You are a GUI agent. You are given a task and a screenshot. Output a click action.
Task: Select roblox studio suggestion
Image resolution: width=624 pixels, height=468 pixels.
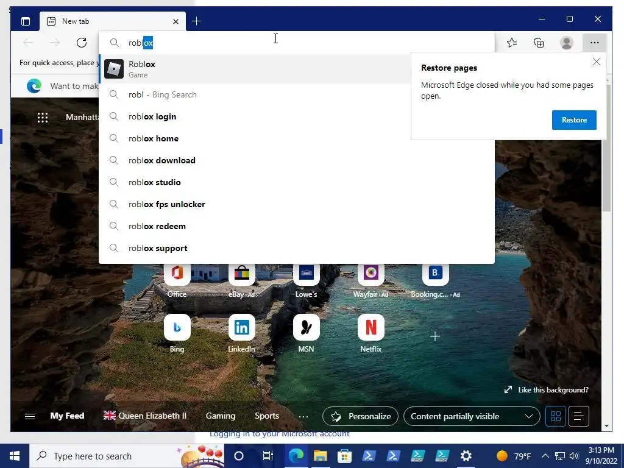click(x=297, y=182)
